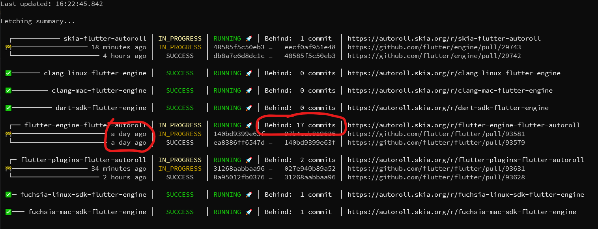Select the roller name 'fuchsia-mac-sdk-flutter-engine' in the left column
This screenshot has width=598, height=229.
pos(87,212)
